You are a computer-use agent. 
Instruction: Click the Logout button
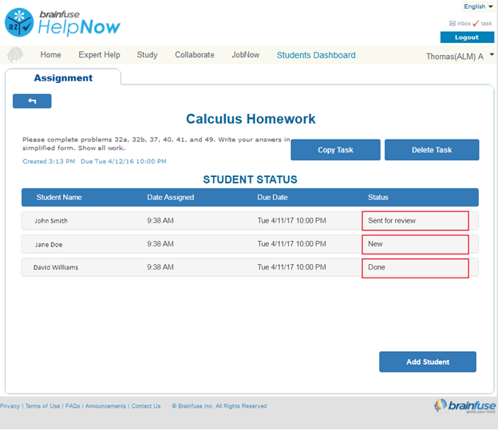tap(466, 37)
